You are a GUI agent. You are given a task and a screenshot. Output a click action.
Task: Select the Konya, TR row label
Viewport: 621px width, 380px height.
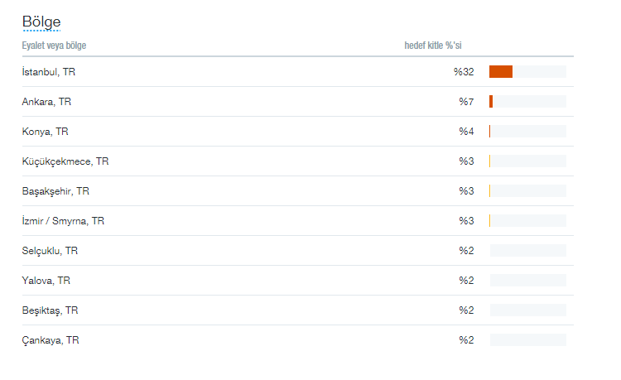[x=45, y=132]
